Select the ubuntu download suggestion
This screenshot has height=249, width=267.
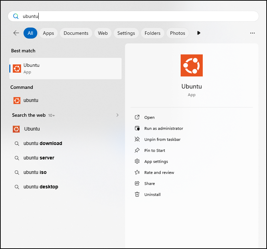click(x=65, y=144)
